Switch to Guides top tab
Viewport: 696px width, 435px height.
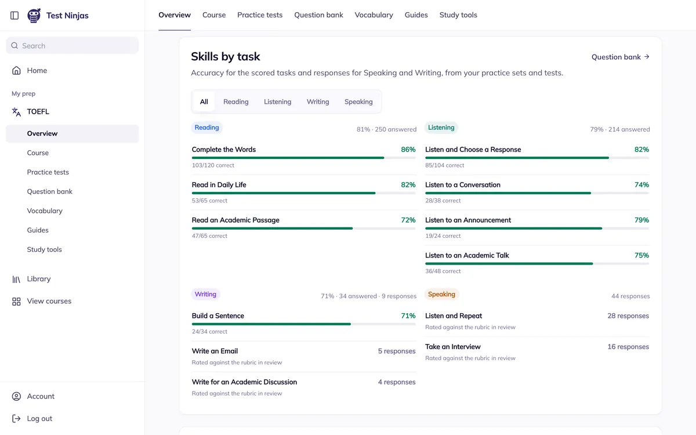[416, 15]
